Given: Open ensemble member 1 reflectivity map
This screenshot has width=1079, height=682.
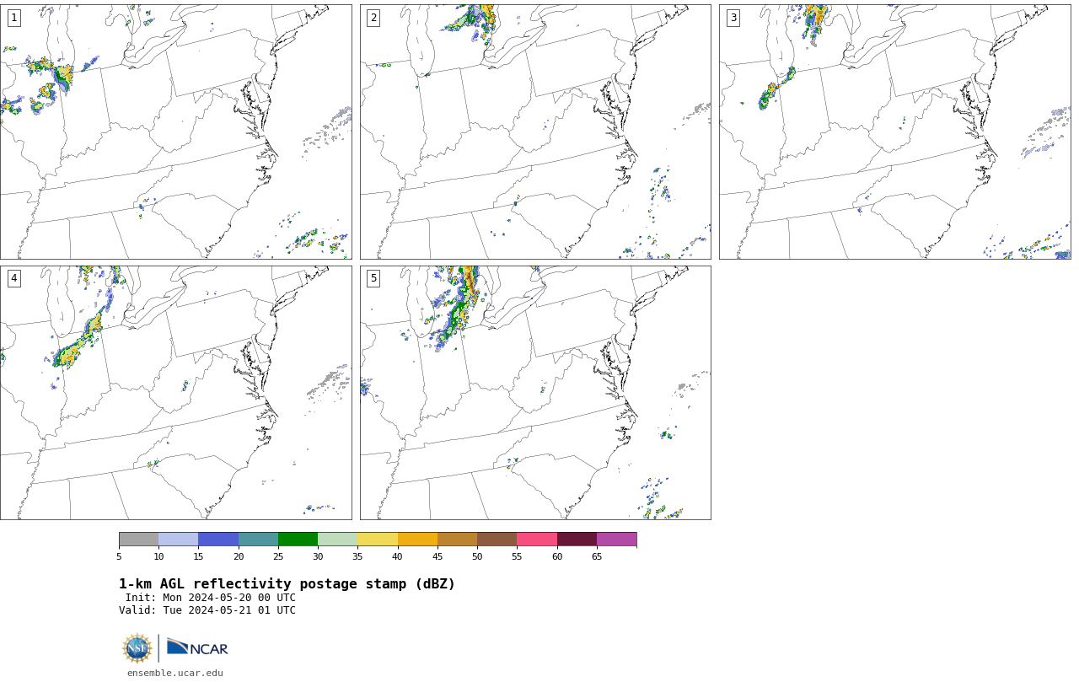Looking at the screenshot, I should click(175, 132).
